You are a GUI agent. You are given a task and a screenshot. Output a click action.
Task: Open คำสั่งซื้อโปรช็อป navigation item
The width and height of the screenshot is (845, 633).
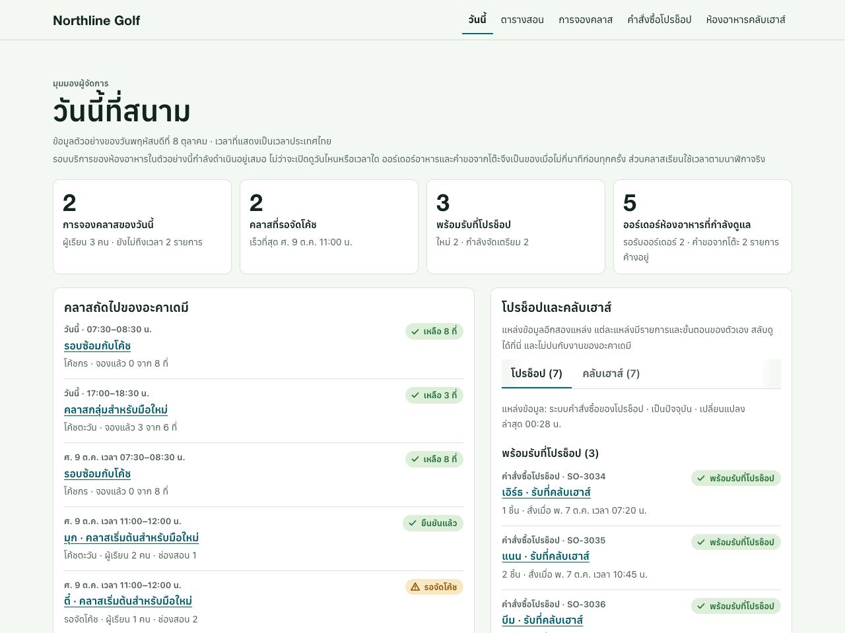[x=659, y=20]
